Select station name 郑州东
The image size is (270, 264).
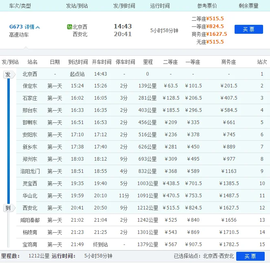[30, 159]
